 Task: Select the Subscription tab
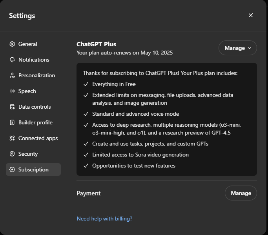pos(33,169)
